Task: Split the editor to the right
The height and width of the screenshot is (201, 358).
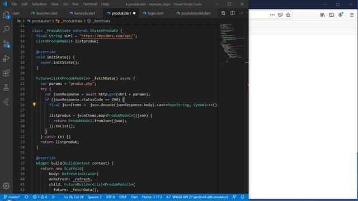Action: pyautogui.click(x=233, y=13)
